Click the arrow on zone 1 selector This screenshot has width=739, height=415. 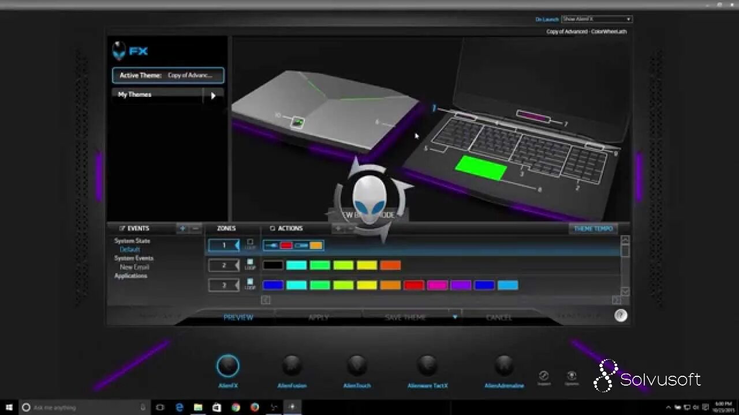click(237, 246)
